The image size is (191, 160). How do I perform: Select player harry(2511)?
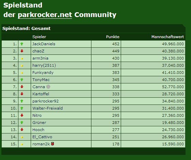coord(44,65)
